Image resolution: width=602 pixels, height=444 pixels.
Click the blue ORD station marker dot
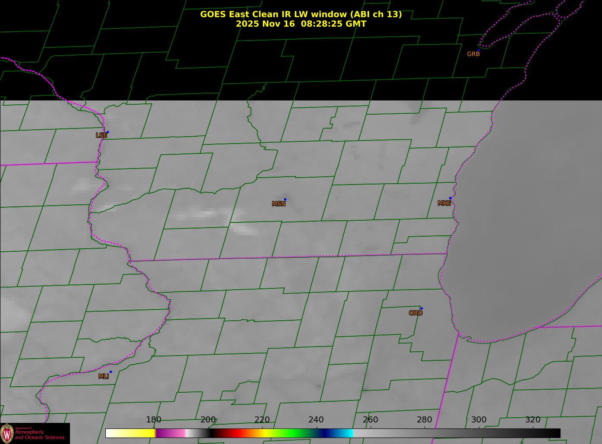coord(421,308)
